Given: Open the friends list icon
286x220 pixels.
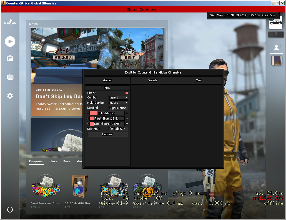Looking at the screenshot, I should click(277, 48).
